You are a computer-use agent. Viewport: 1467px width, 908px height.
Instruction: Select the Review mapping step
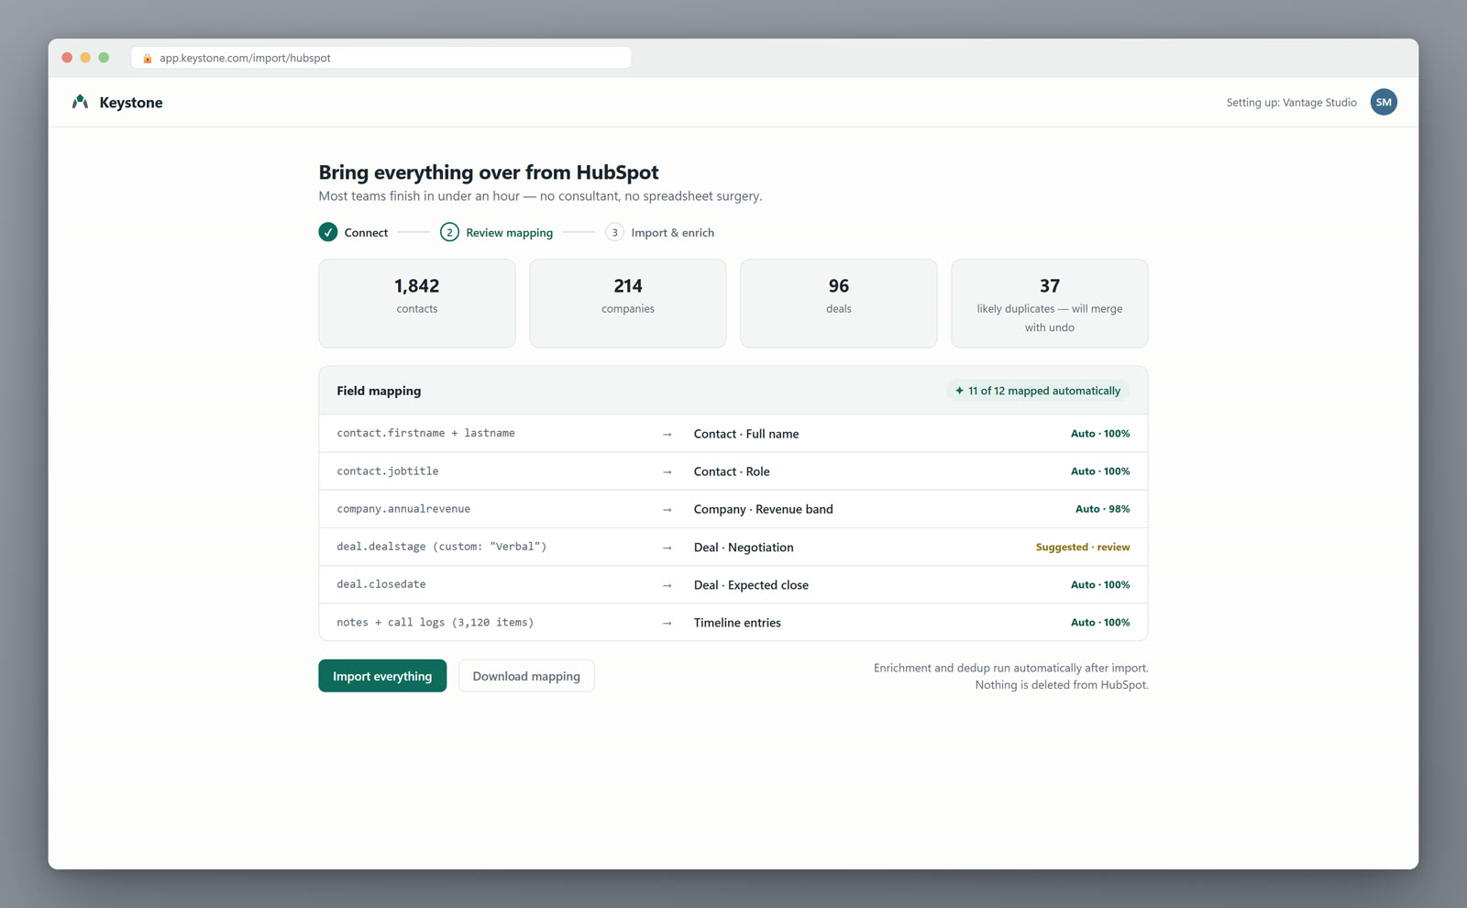point(497,232)
